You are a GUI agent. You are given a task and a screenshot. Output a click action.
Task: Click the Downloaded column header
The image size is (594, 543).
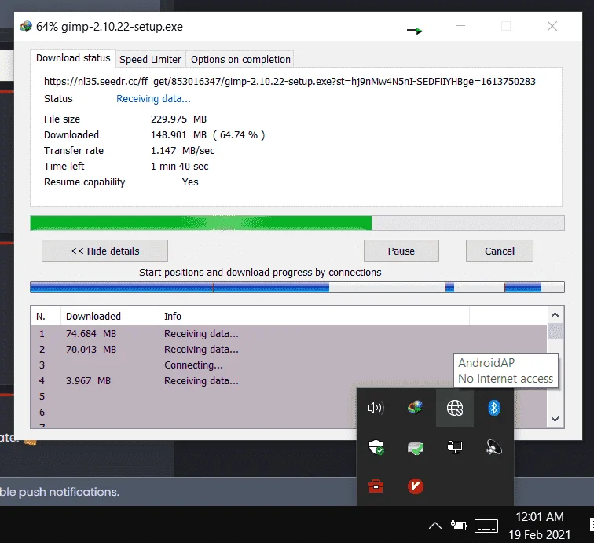[109, 317]
